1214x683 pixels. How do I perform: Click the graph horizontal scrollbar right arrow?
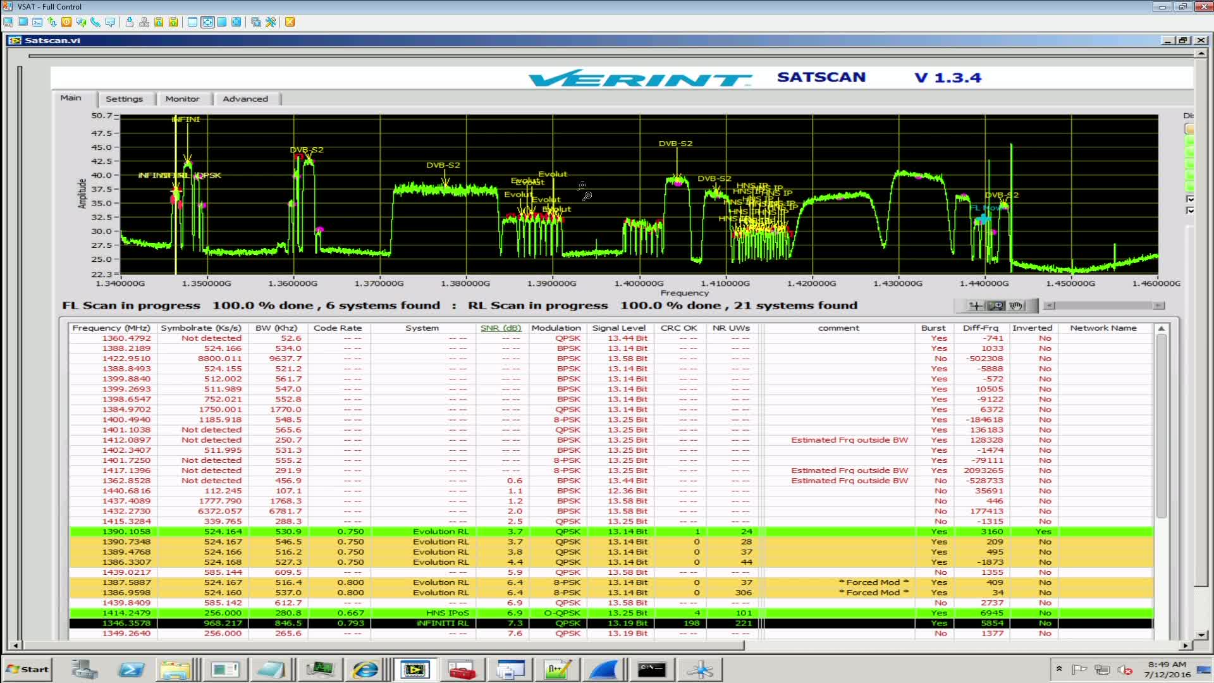(x=1158, y=306)
